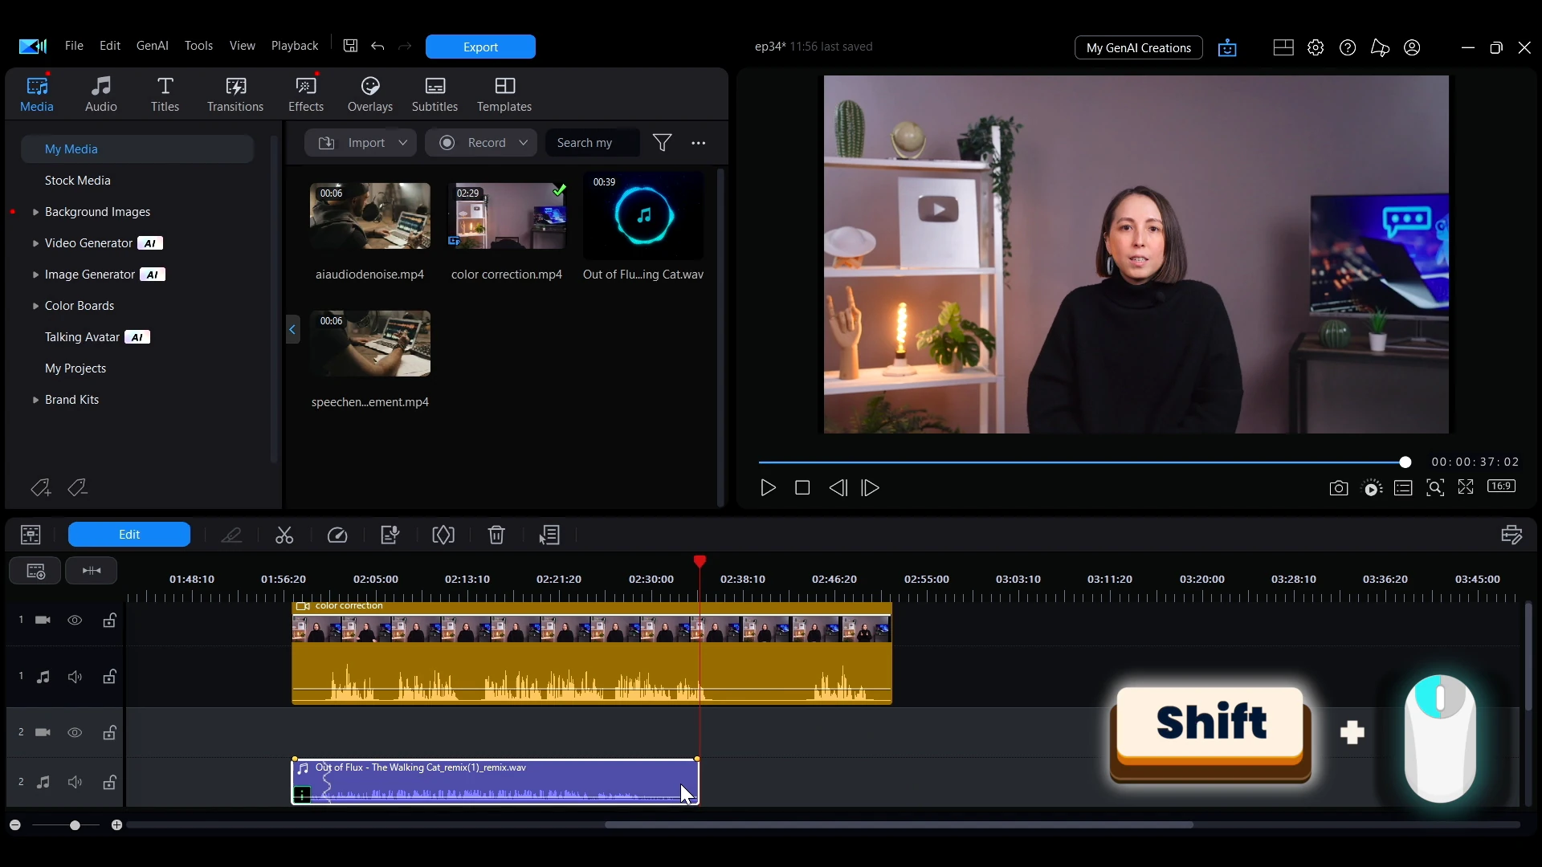
Task: Expand Image Generator tree item
Action: [35, 275]
